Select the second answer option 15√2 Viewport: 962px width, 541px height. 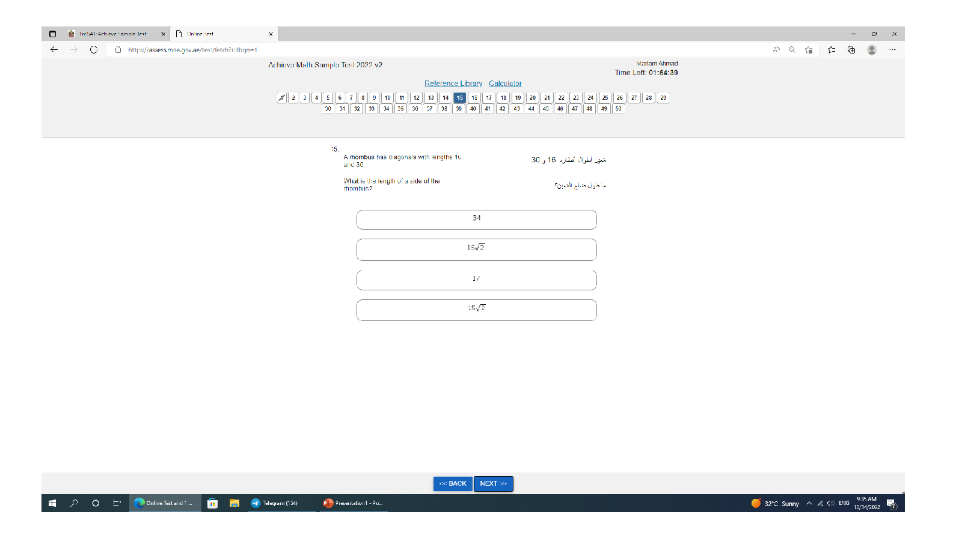[476, 310]
